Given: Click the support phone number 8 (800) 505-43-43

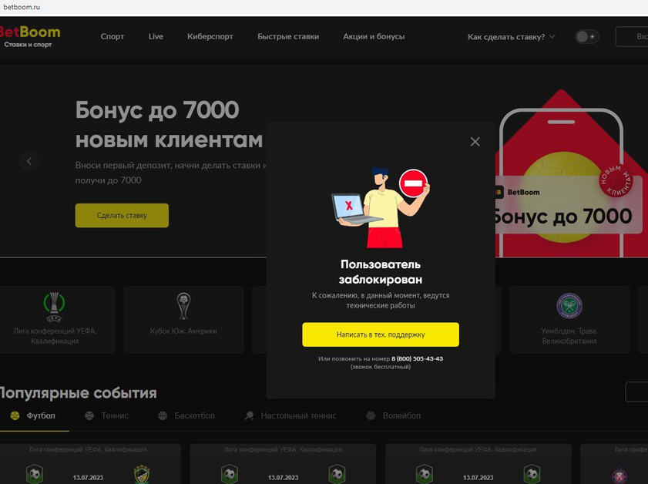Looking at the screenshot, I should [417, 359].
